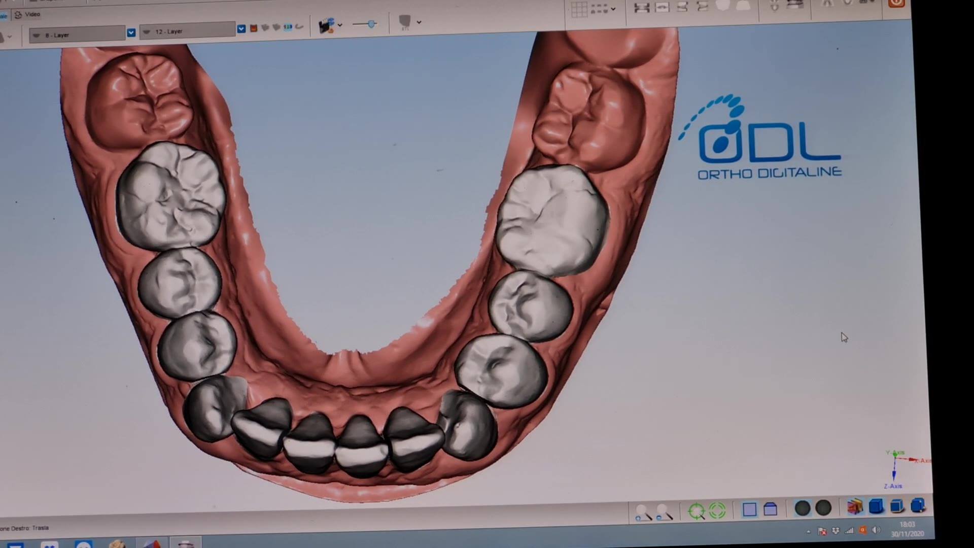The height and width of the screenshot is (548, 974).
Task: Show hidden icons in system tray
Action: pos(808,532)
